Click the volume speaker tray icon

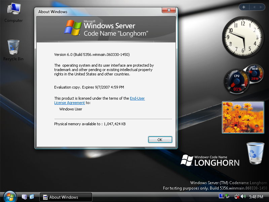click(243, 196)
